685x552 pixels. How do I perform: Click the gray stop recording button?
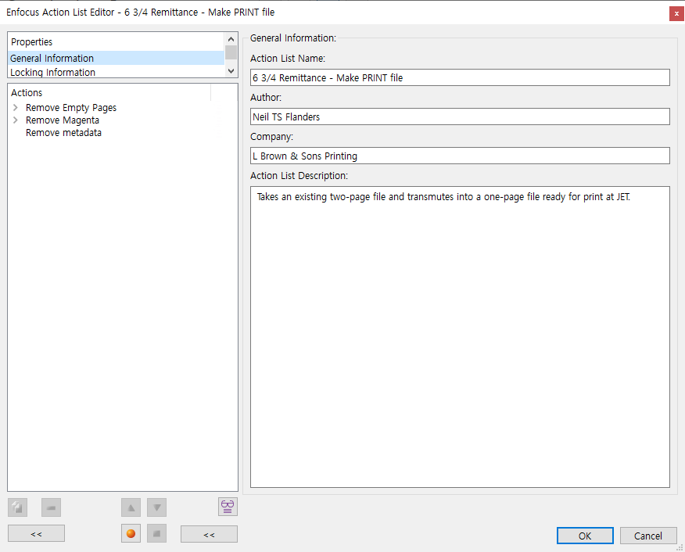click(x=156, y=534)
